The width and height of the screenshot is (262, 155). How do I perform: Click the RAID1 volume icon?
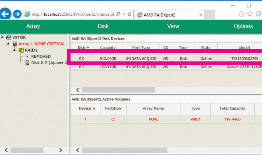(22, 50)
